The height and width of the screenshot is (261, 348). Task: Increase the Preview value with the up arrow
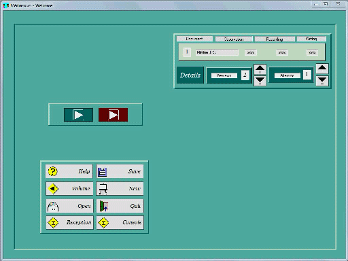point(260,69)
